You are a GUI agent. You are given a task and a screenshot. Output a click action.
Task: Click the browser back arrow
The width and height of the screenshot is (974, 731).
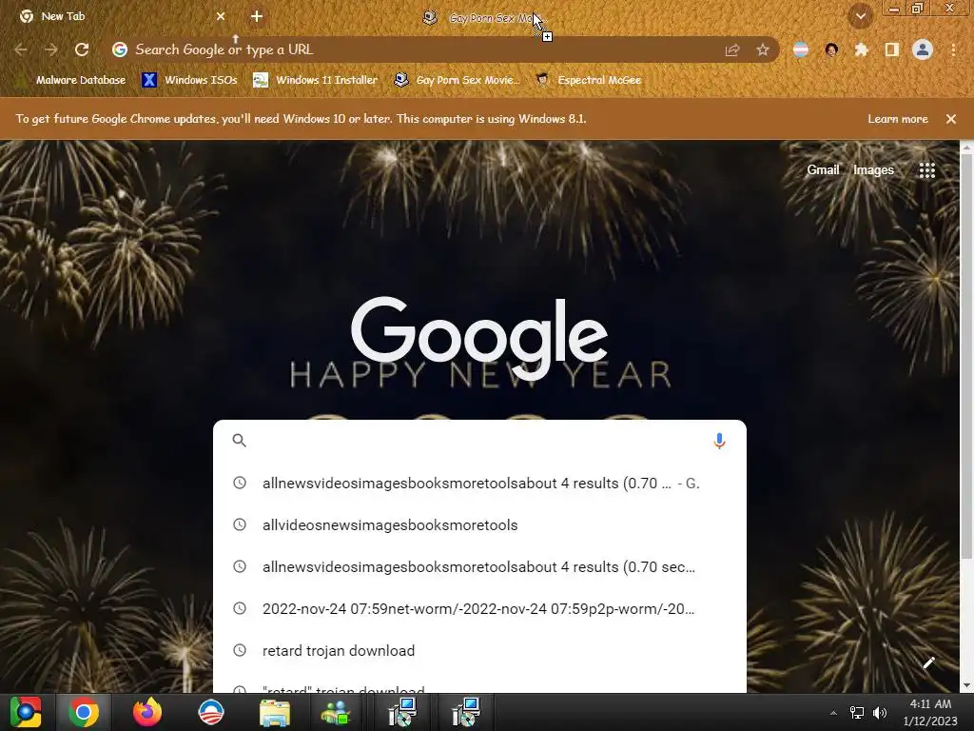coord(21,49)
